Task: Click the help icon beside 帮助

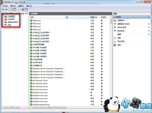Action: [115, 45]
